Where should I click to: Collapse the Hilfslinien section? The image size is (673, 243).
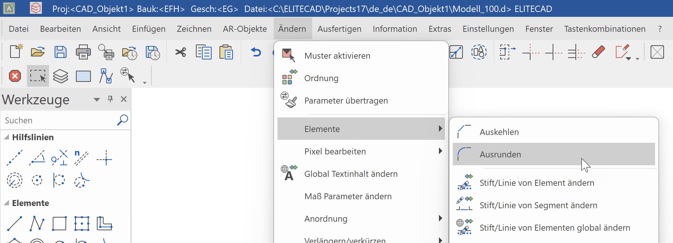(6, 137)
